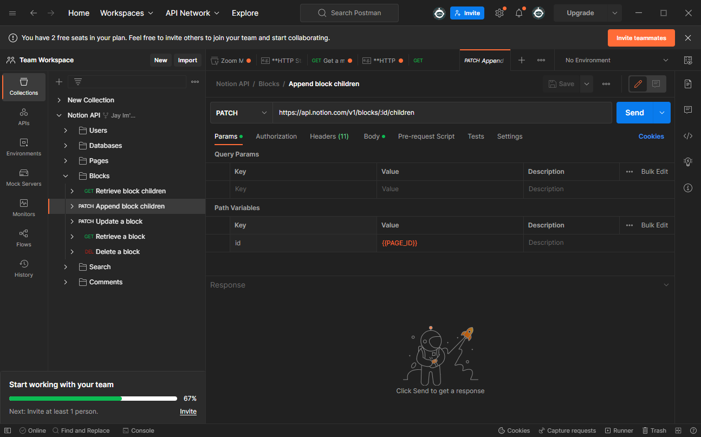Open Comments icon in right sidebar
This screenshot has height=437, width=701.
pos(688,110)
